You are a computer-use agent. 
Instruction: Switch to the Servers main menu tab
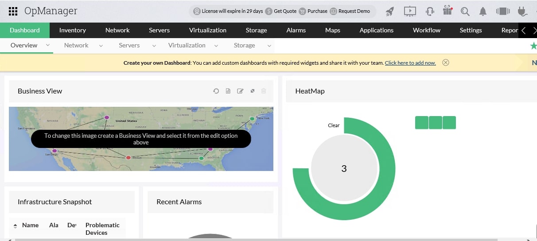(160, 30)
